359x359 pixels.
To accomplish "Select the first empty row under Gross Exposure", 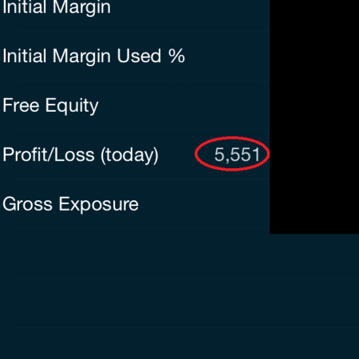I will (x=179, y=254).
